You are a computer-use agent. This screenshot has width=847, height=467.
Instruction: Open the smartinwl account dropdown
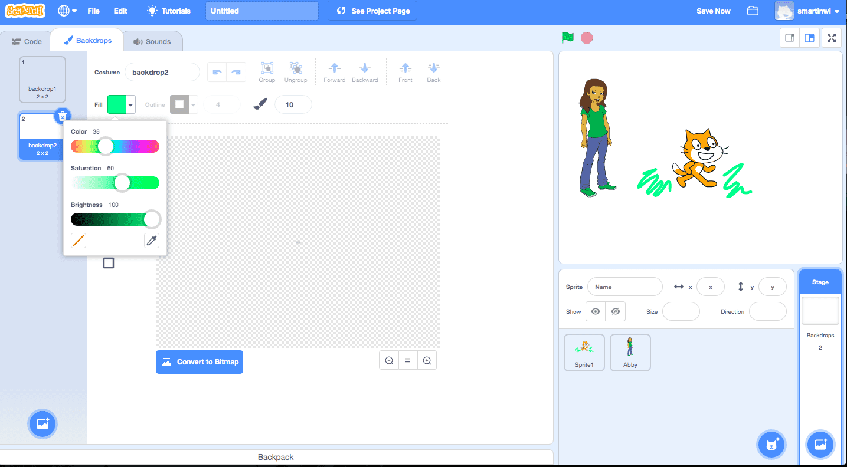[807, 11]
